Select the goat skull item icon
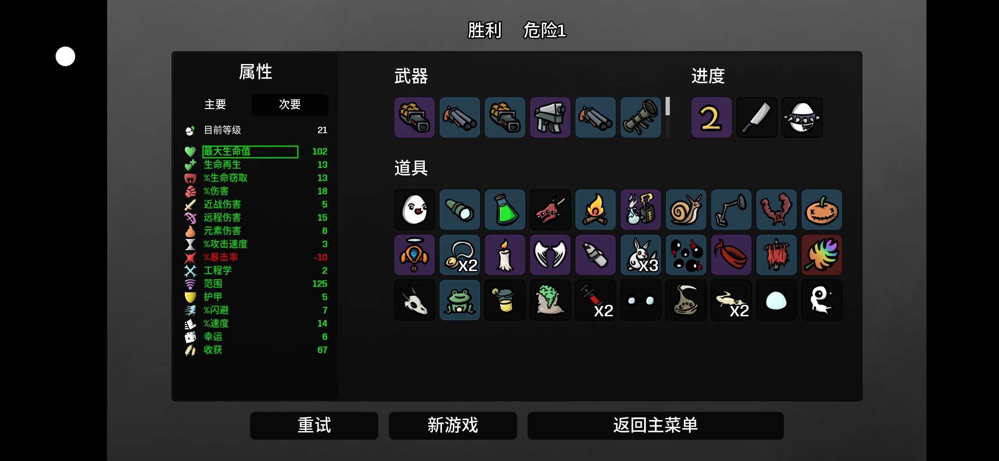The width and height of the screenshot is (999, 461). (x=414, y=300)
